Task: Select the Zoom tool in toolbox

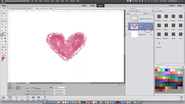Action: [2, 11]
